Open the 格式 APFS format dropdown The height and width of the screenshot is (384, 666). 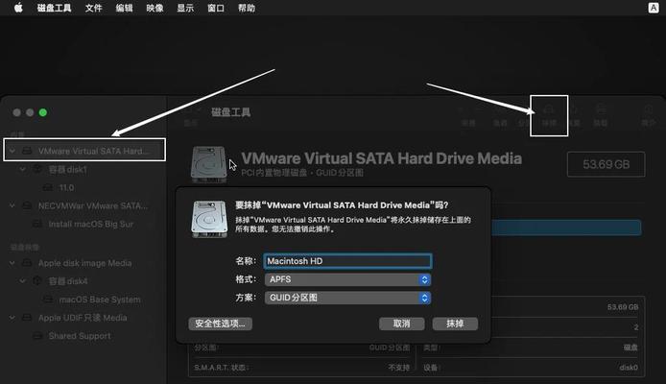click(x=347, y=279)
